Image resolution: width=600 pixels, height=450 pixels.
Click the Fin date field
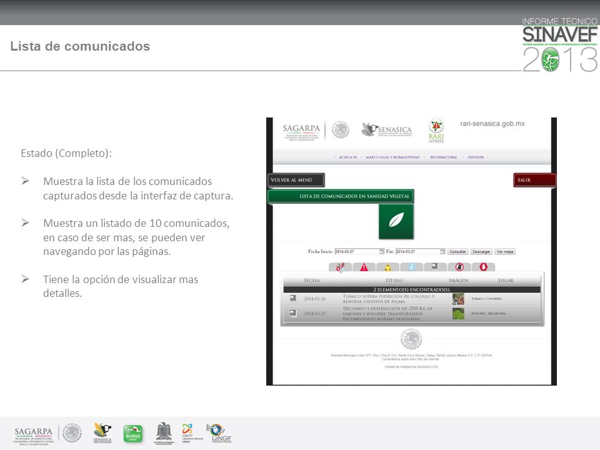(418, 251)
